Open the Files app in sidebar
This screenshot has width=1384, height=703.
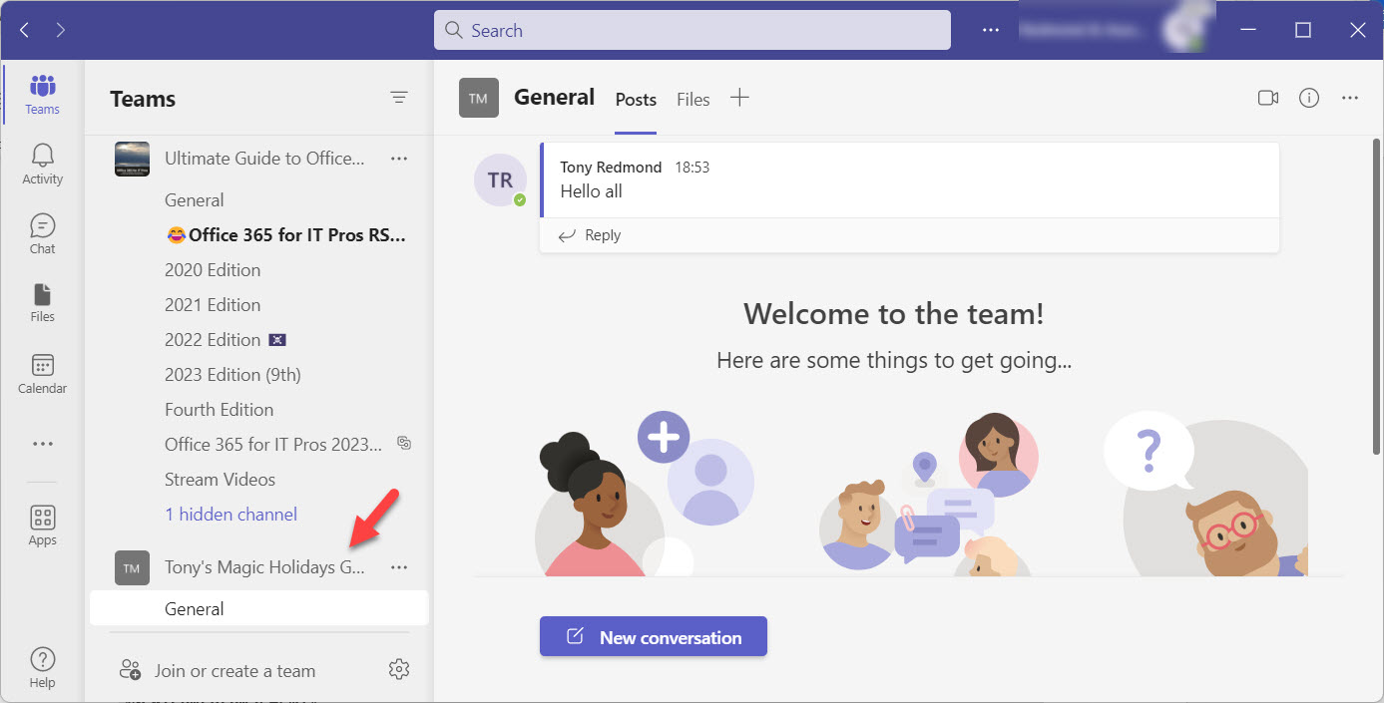42,302
